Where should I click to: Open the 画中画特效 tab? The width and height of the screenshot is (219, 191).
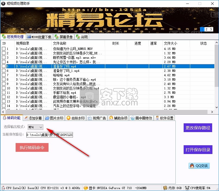pyautogui.click(x=141, y=118)
